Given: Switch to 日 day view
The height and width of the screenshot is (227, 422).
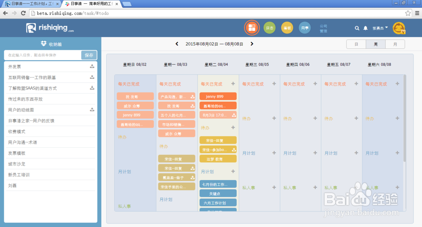Looking at the screenshot, I should [356, 44].
